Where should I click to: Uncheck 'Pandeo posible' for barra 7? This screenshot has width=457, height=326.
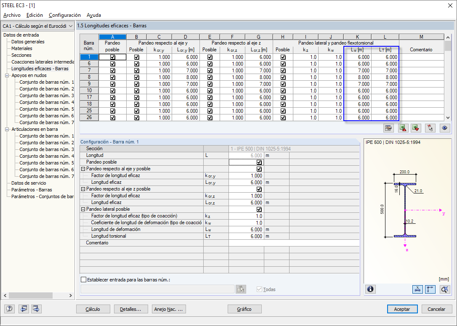pos(112,71)
